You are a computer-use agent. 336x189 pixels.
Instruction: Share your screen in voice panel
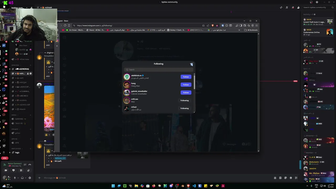pos(13,170)
